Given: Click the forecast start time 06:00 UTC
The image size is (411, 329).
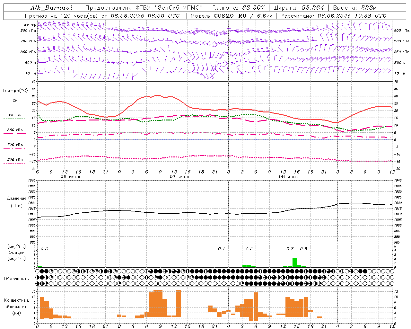Looking at the screenshot, I should pos(163,16).
